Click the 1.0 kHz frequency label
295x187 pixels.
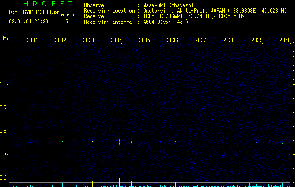(4, 84)
